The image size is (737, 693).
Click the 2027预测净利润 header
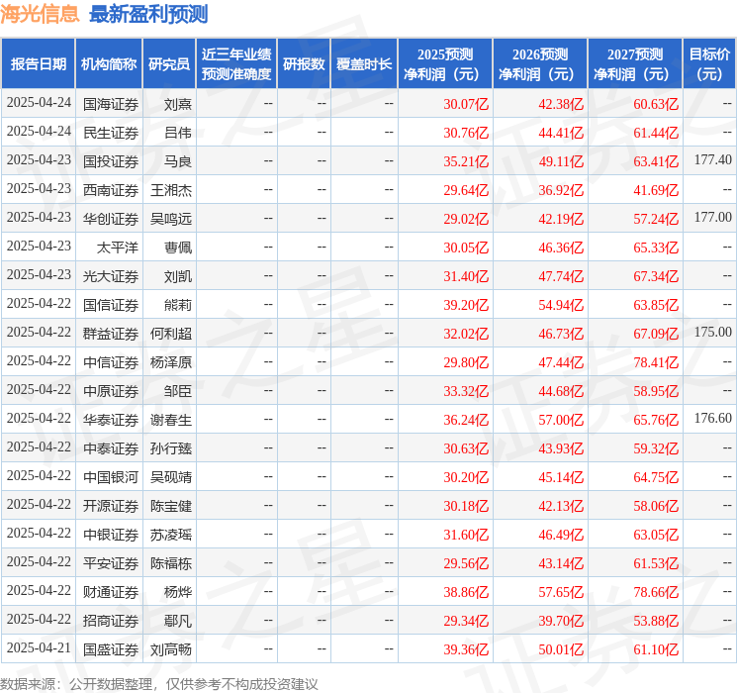pos(635,64)
